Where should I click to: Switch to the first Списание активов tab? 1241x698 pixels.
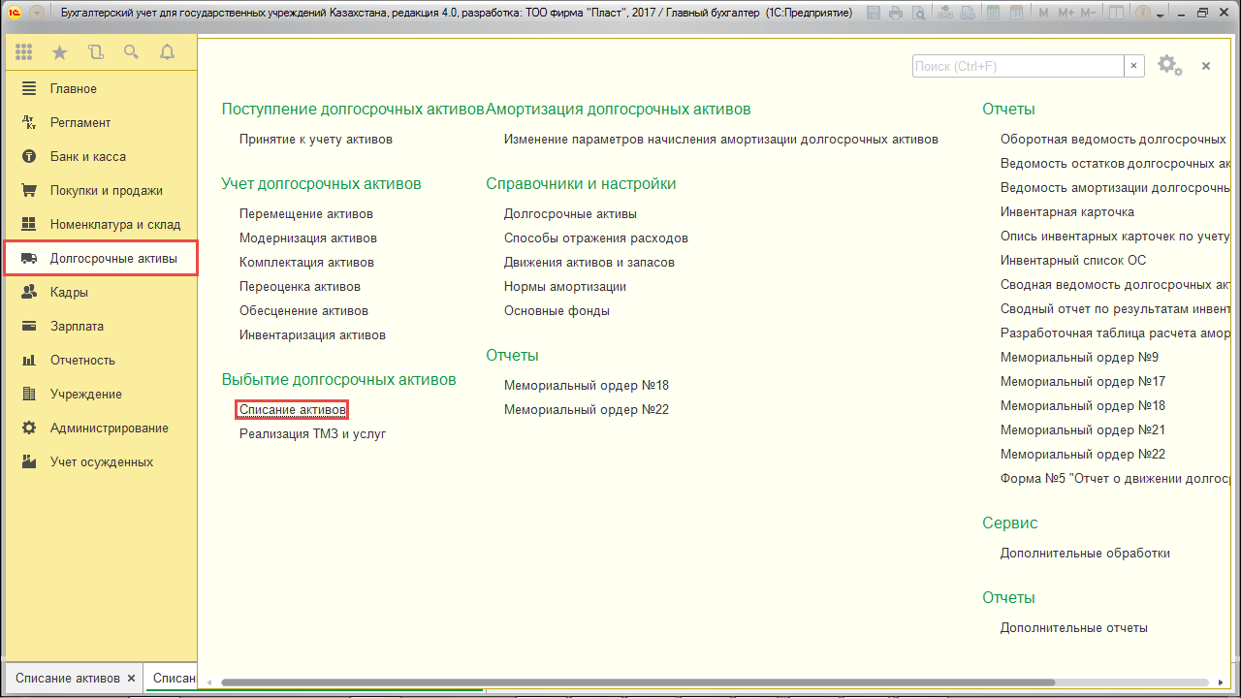[x=68, y=678]
